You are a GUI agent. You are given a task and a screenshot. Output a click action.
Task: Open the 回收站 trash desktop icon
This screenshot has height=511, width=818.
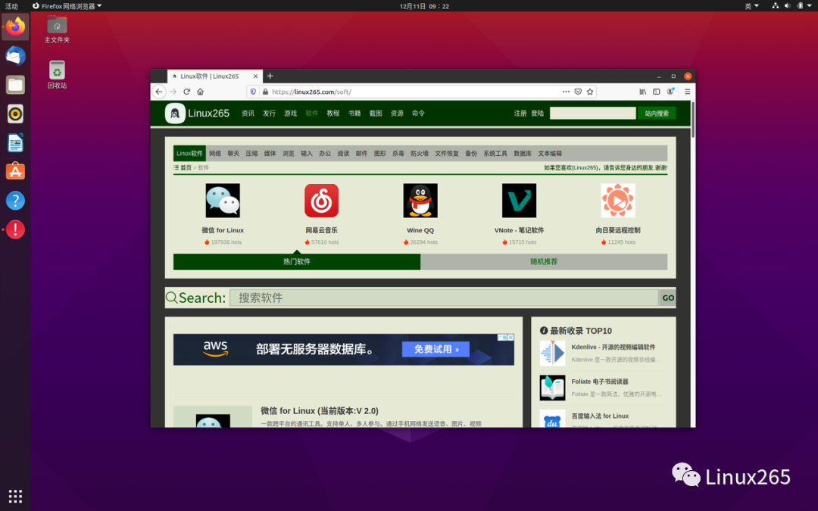(57, 74)
